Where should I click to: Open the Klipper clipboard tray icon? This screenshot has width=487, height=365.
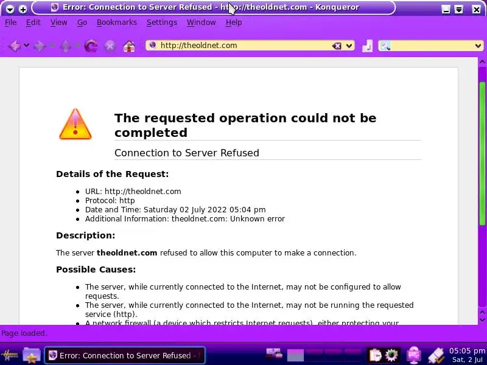tap(374, 355)
